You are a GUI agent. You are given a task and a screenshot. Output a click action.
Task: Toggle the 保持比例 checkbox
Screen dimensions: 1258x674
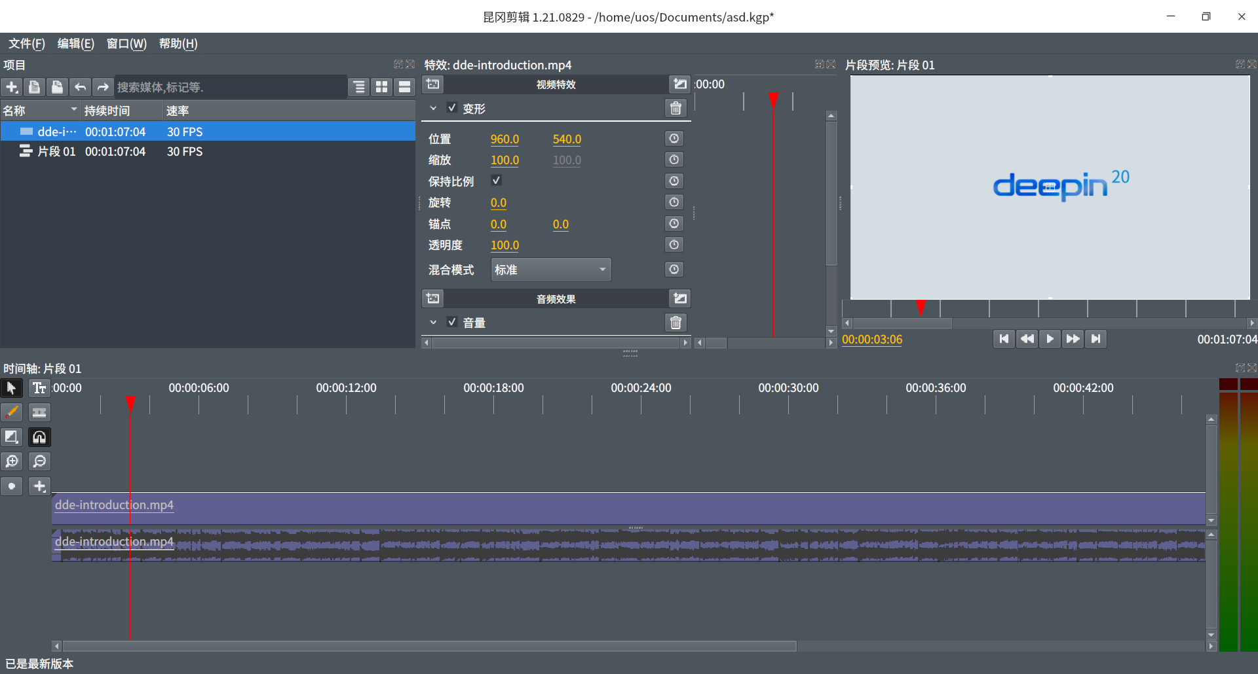[496, 181]
